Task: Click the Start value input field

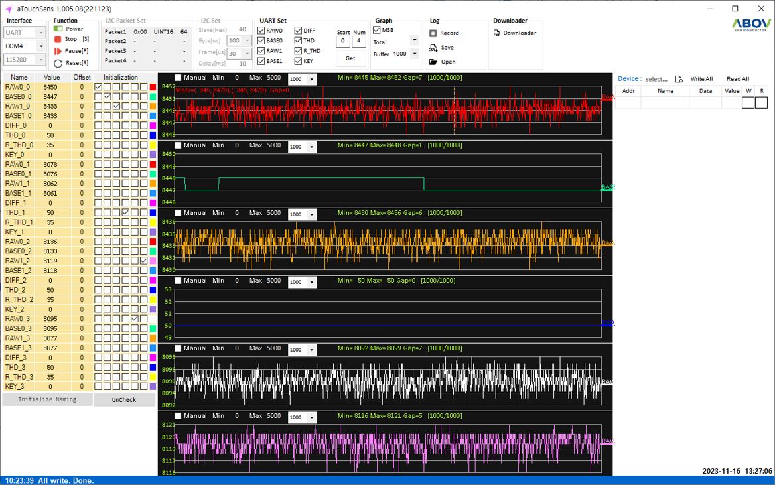Action: (x=342, y=42)
